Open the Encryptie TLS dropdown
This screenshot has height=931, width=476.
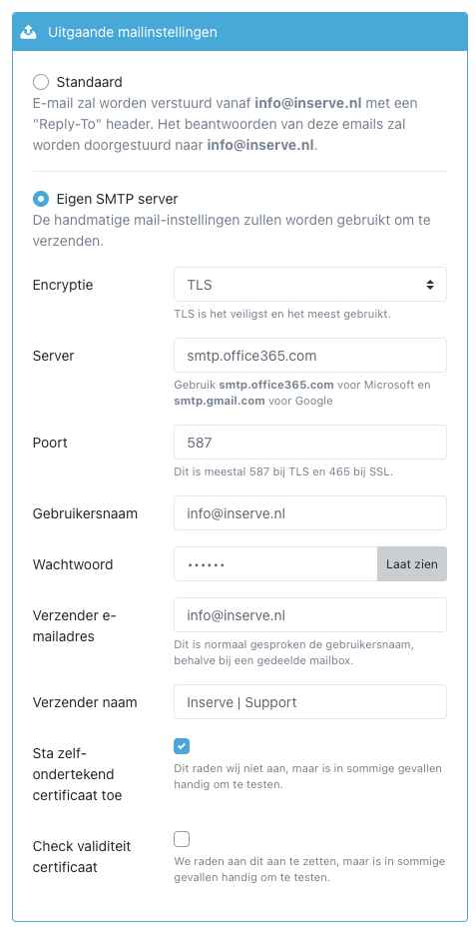point(310,285)
